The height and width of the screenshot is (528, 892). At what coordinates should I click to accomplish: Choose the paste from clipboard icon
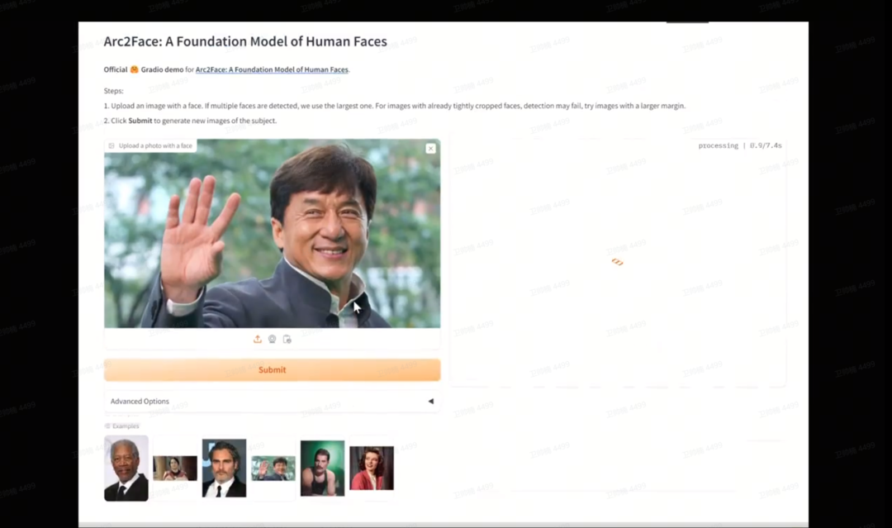click(x=287, y=339)
